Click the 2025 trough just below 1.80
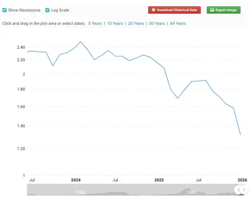Screen dimensions: 251x205 [x=178, y=98]
